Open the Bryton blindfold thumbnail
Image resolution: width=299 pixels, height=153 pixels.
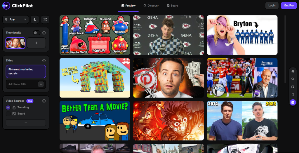click(242, 35)
